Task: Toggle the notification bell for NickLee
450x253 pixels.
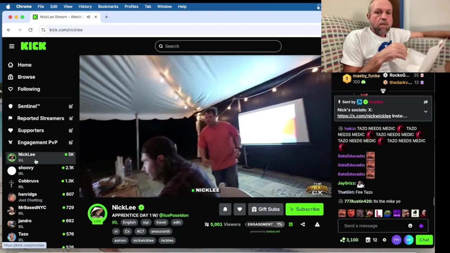Action: tap(225, 209)
